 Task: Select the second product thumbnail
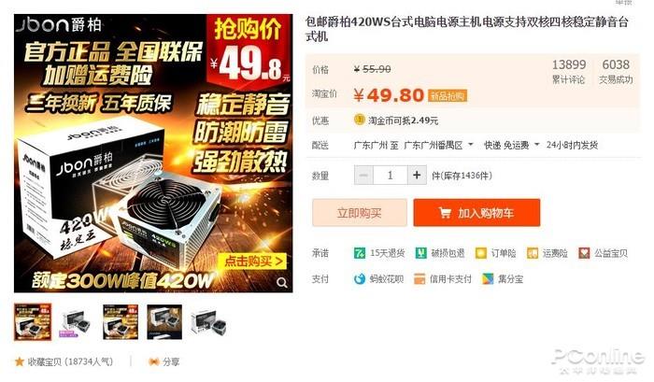[77, 322]
